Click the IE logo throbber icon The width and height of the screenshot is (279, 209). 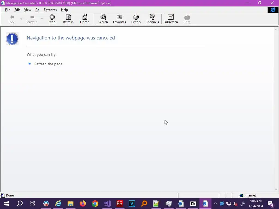273,10
